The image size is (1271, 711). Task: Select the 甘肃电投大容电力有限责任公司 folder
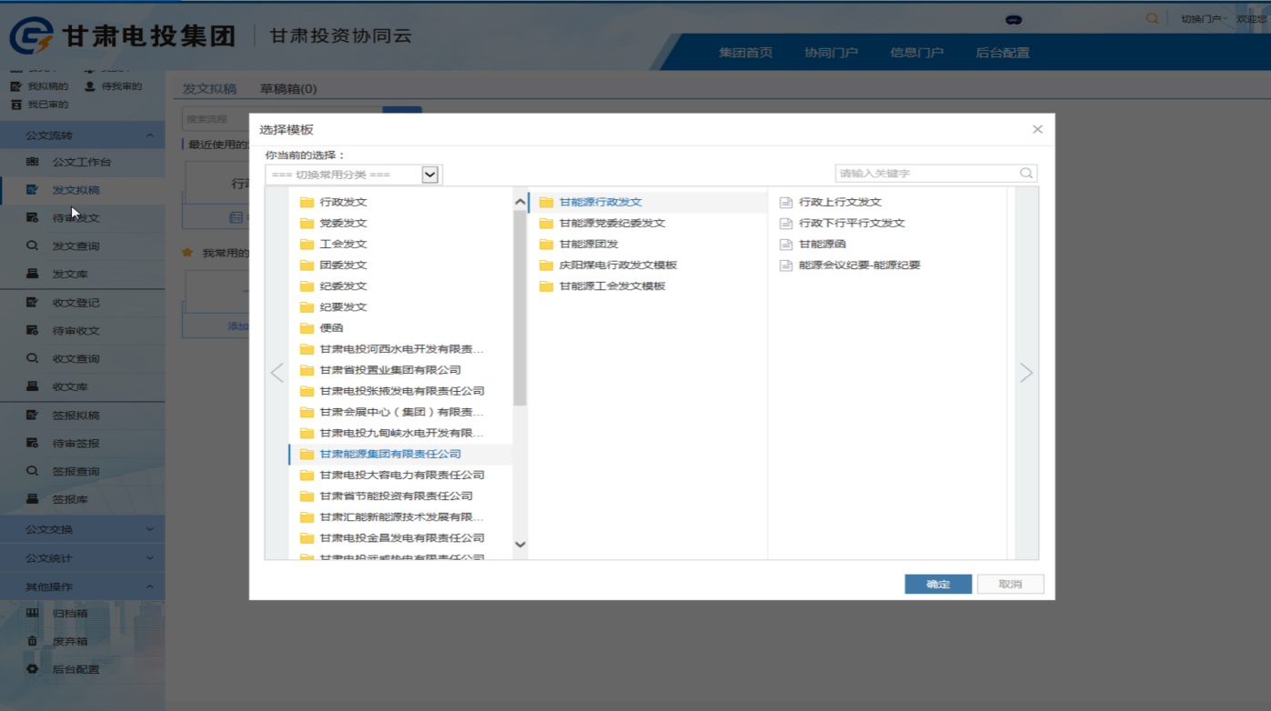pyautogui.click(x=400, y=475)
